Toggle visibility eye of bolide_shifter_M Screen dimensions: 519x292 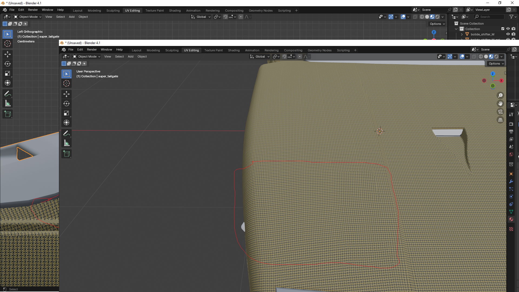(x=508, y=34)
